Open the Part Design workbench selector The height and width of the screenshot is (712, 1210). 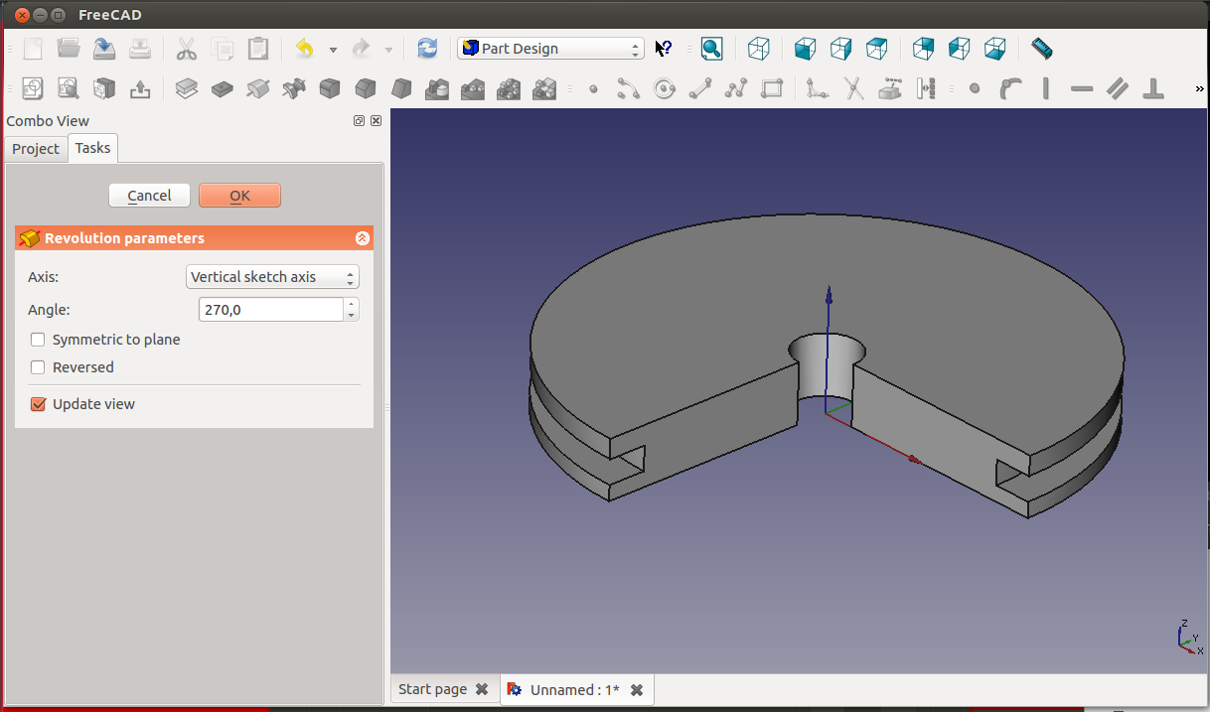tap(550, 48)
